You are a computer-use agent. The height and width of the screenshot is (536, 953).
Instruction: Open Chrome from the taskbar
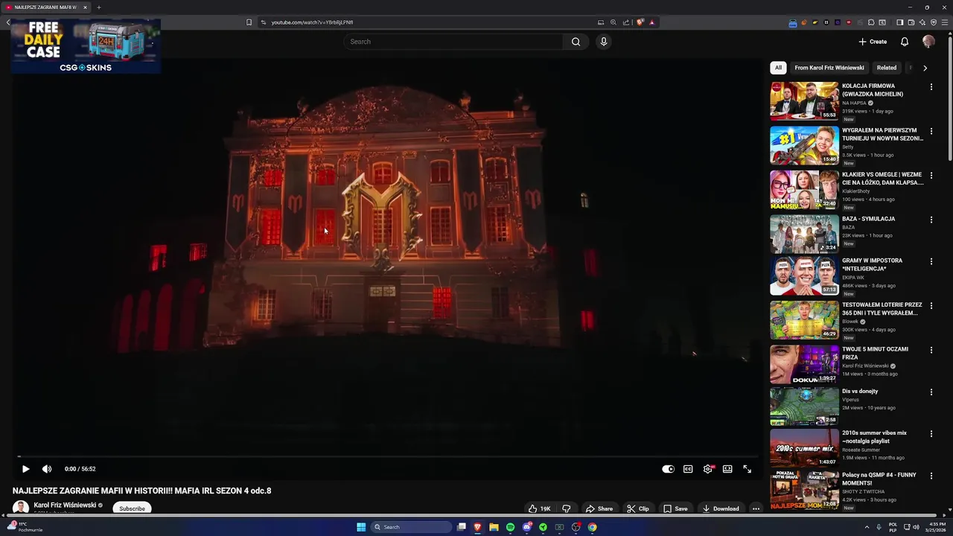pos(592,527)
